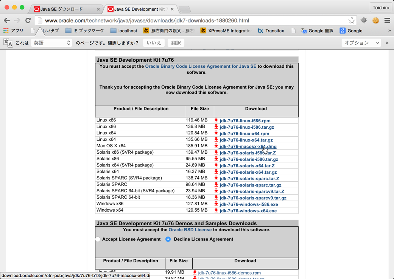This screenshot has height=279, width=394.
Task: Open a new tab
Action: click(x=185, y=9)
